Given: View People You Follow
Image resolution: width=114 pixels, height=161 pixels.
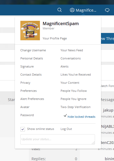Looking at the screenshot, I should pyautogui.click(x=74, y=91).
